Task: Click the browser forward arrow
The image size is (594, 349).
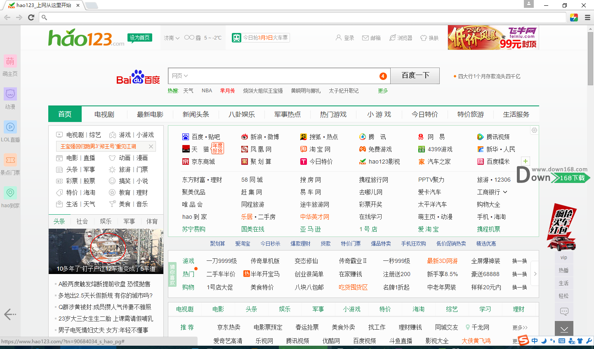Action: (19, 17)
